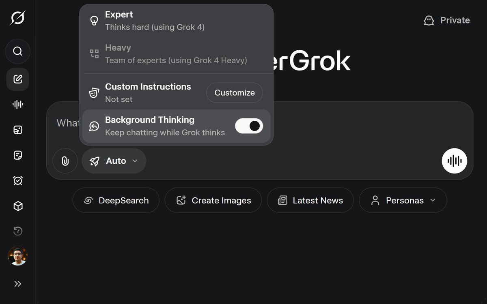
Task: Select the Expert mode option
Action: [177, 21]
